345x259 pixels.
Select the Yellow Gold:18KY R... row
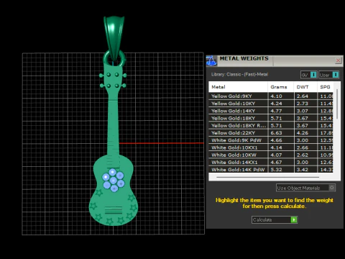coord(271,125)
